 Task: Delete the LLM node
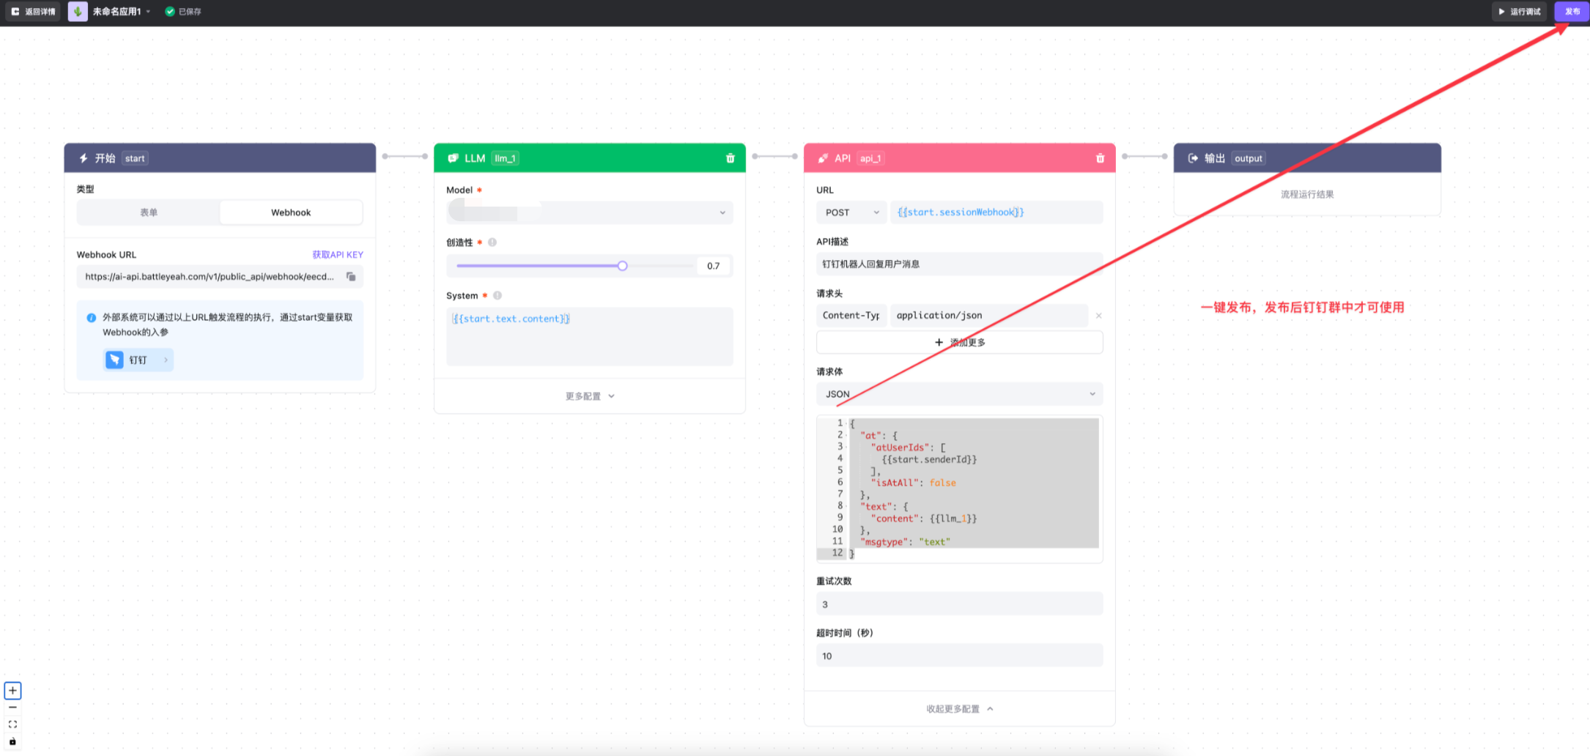coord(730,158)
